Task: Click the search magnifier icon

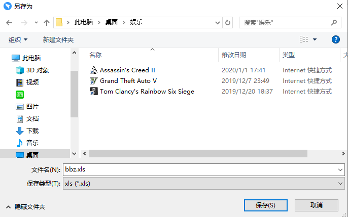Action: point(334,23)
